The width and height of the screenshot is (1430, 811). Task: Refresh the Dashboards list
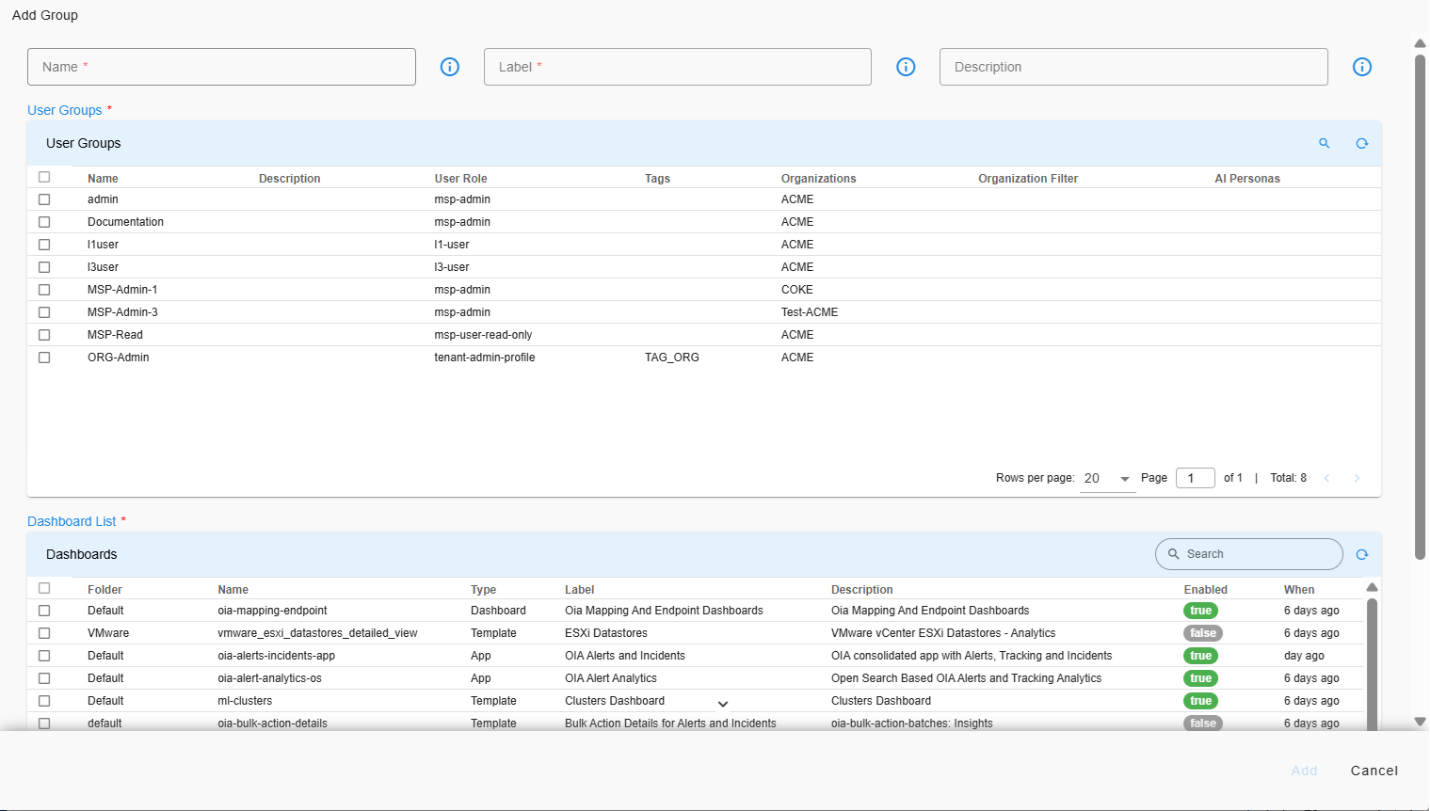pos(1361,554)
